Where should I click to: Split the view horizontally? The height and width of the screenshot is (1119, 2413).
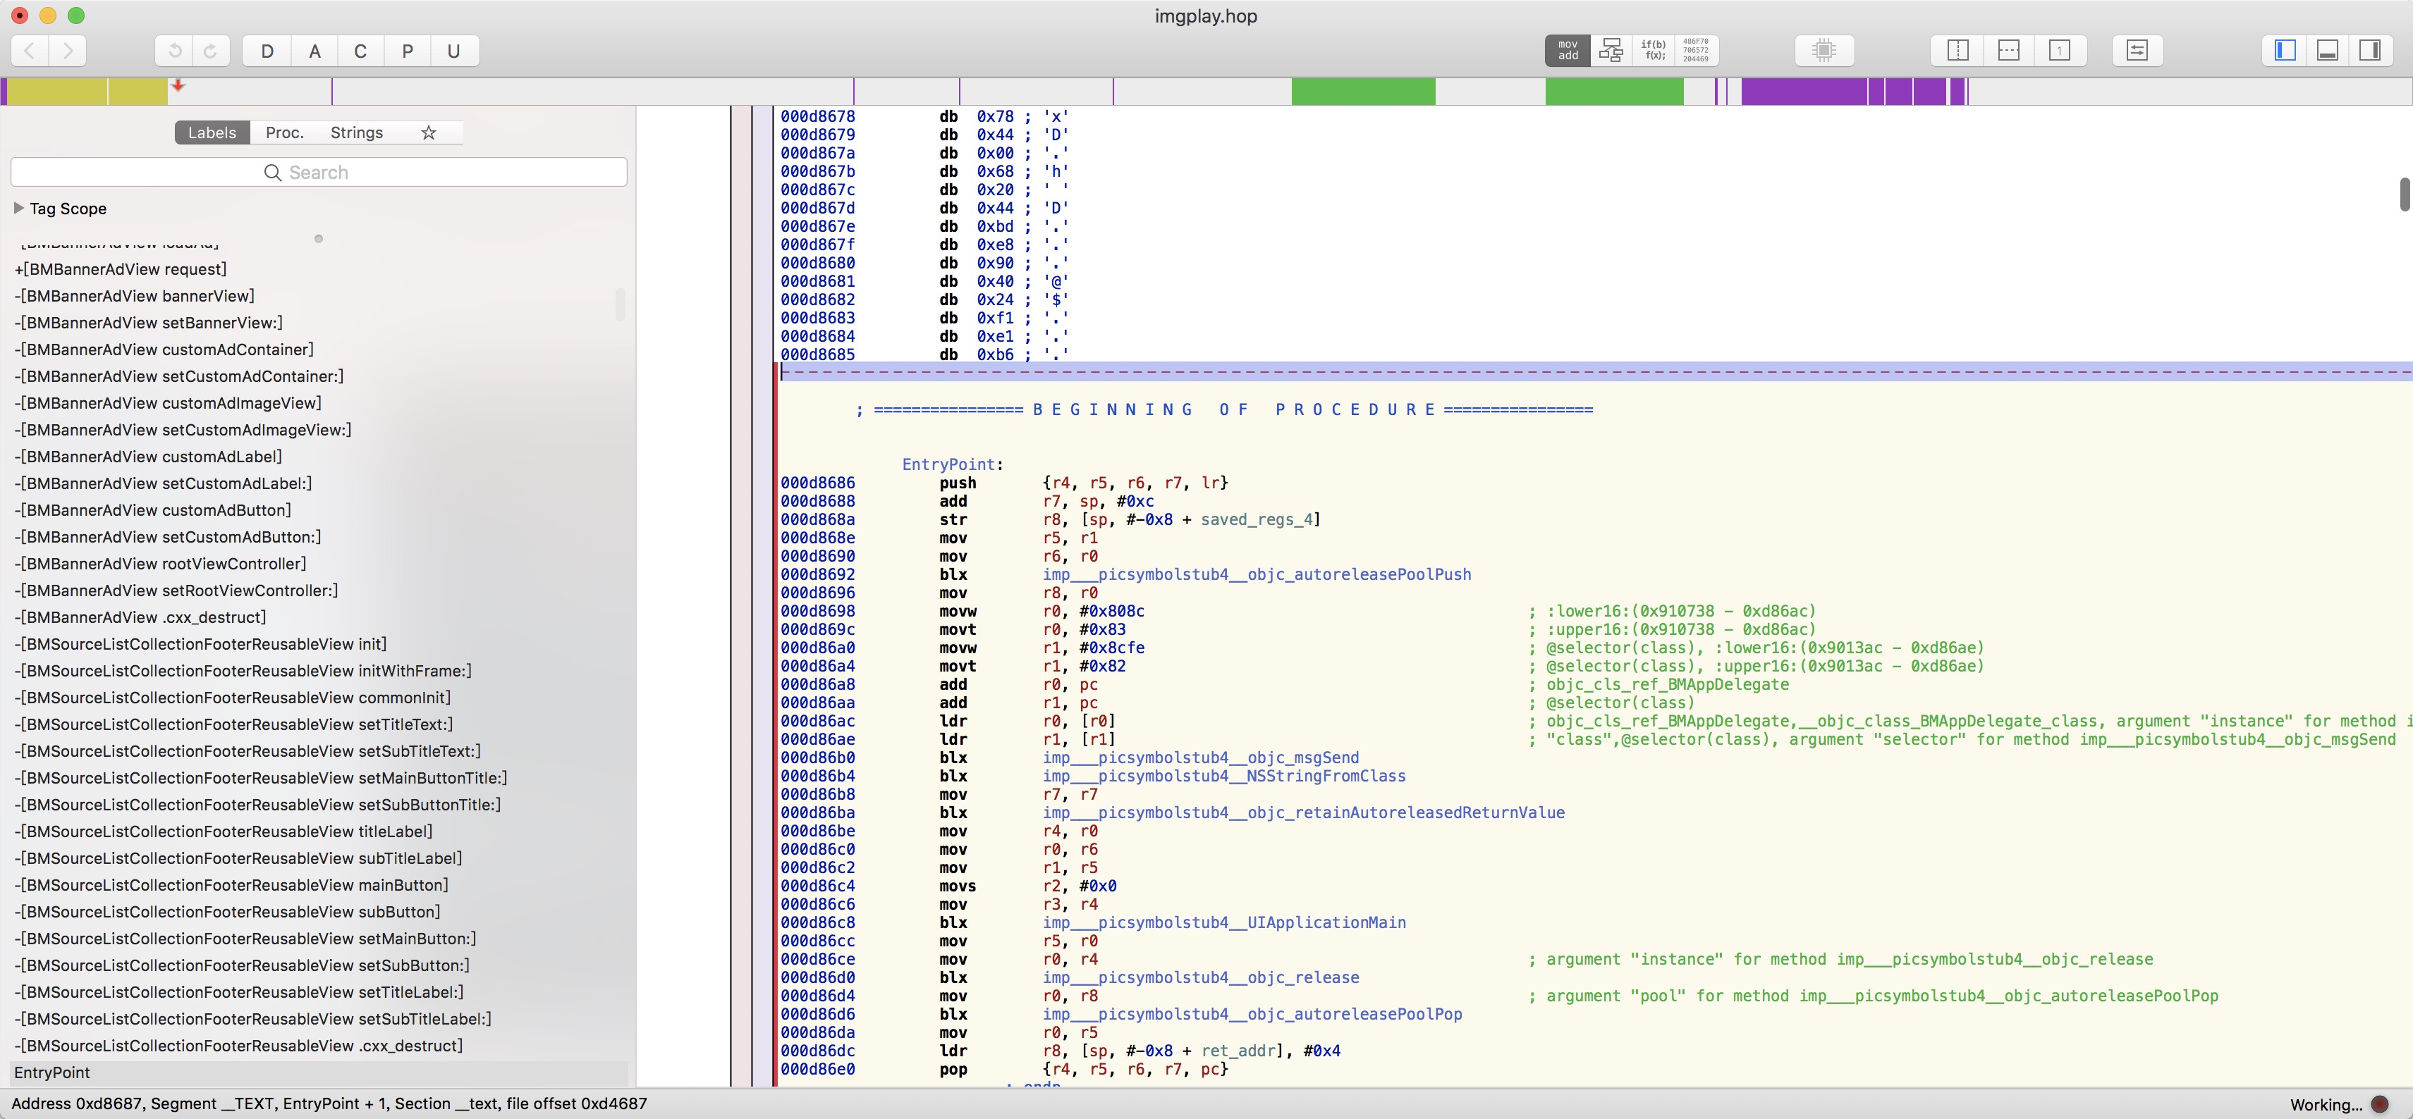coord(2008,51)
